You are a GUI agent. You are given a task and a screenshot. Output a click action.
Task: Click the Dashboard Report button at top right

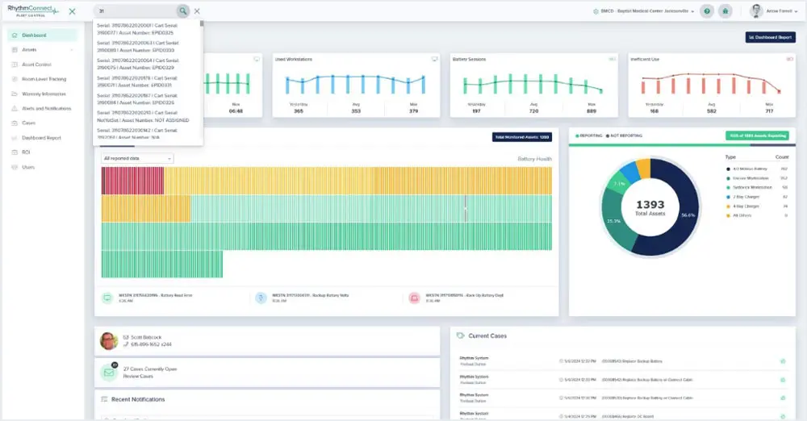pos(771,37)
